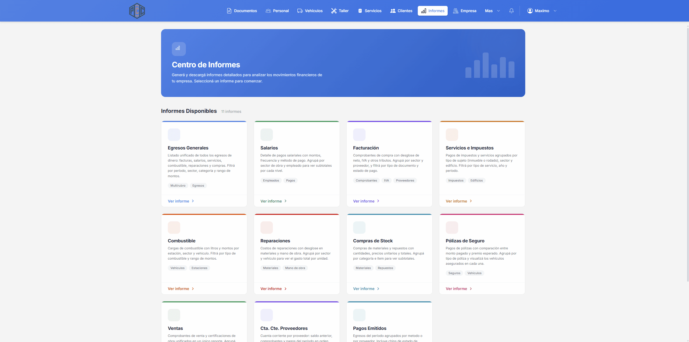The height and width of the screenshot is (342, 689).
Task: Click the Maximo user avatar icon
Action: coord(530,11)
